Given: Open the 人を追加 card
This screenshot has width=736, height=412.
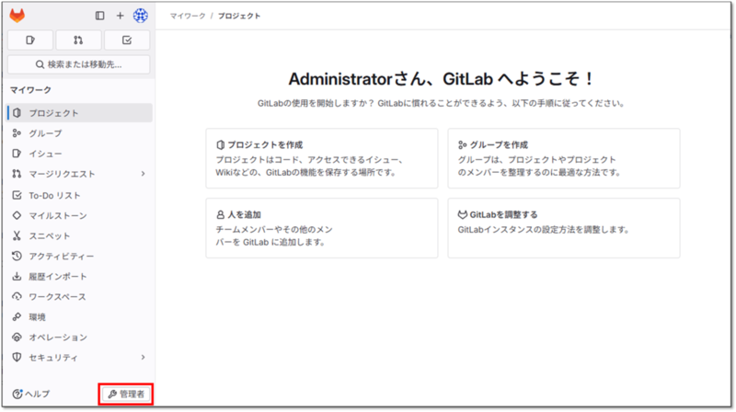Looking at the screenshot, I should [322, 228].
